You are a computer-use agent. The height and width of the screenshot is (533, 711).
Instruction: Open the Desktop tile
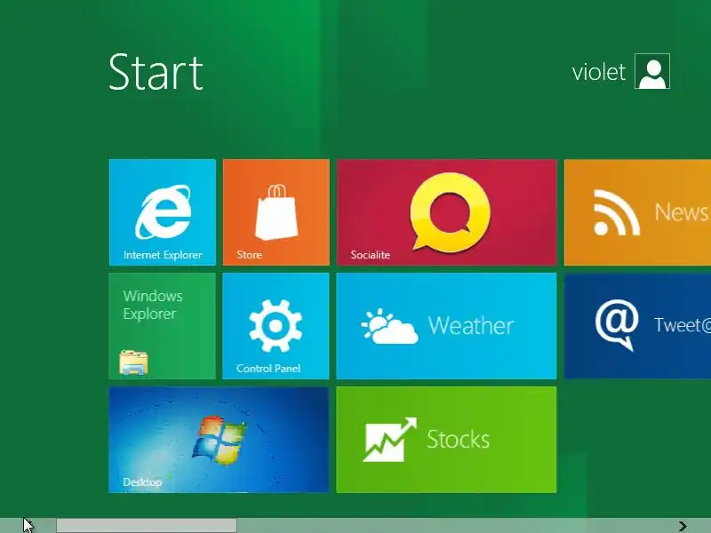[x=219, y=440]
